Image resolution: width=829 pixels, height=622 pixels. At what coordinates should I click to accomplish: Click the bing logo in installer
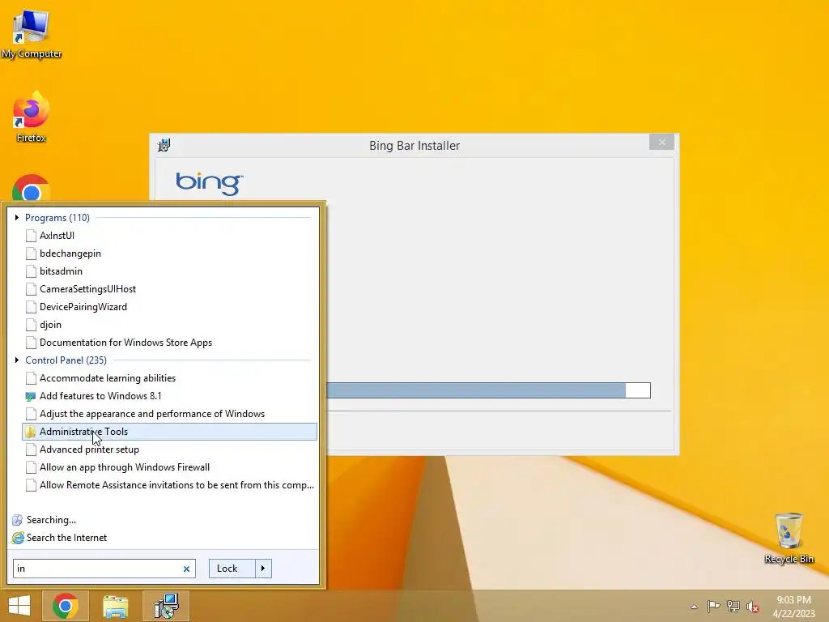tap(210, 183)
